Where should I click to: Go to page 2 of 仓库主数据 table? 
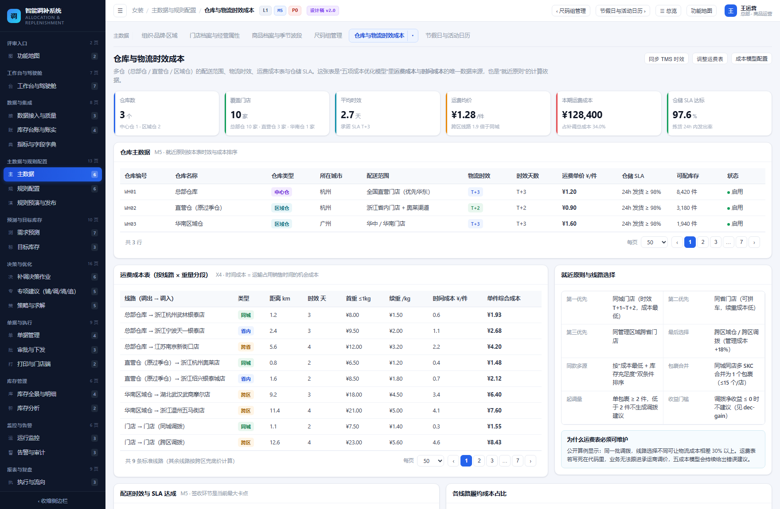[703, 242]
